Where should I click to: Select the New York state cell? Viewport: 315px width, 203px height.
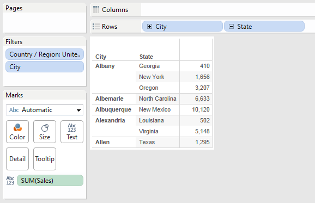pos(152,77)
